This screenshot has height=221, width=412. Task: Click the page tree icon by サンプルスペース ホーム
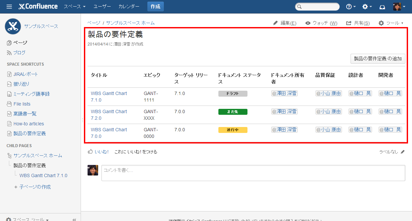pyautogui.click(x=9, y=155)
